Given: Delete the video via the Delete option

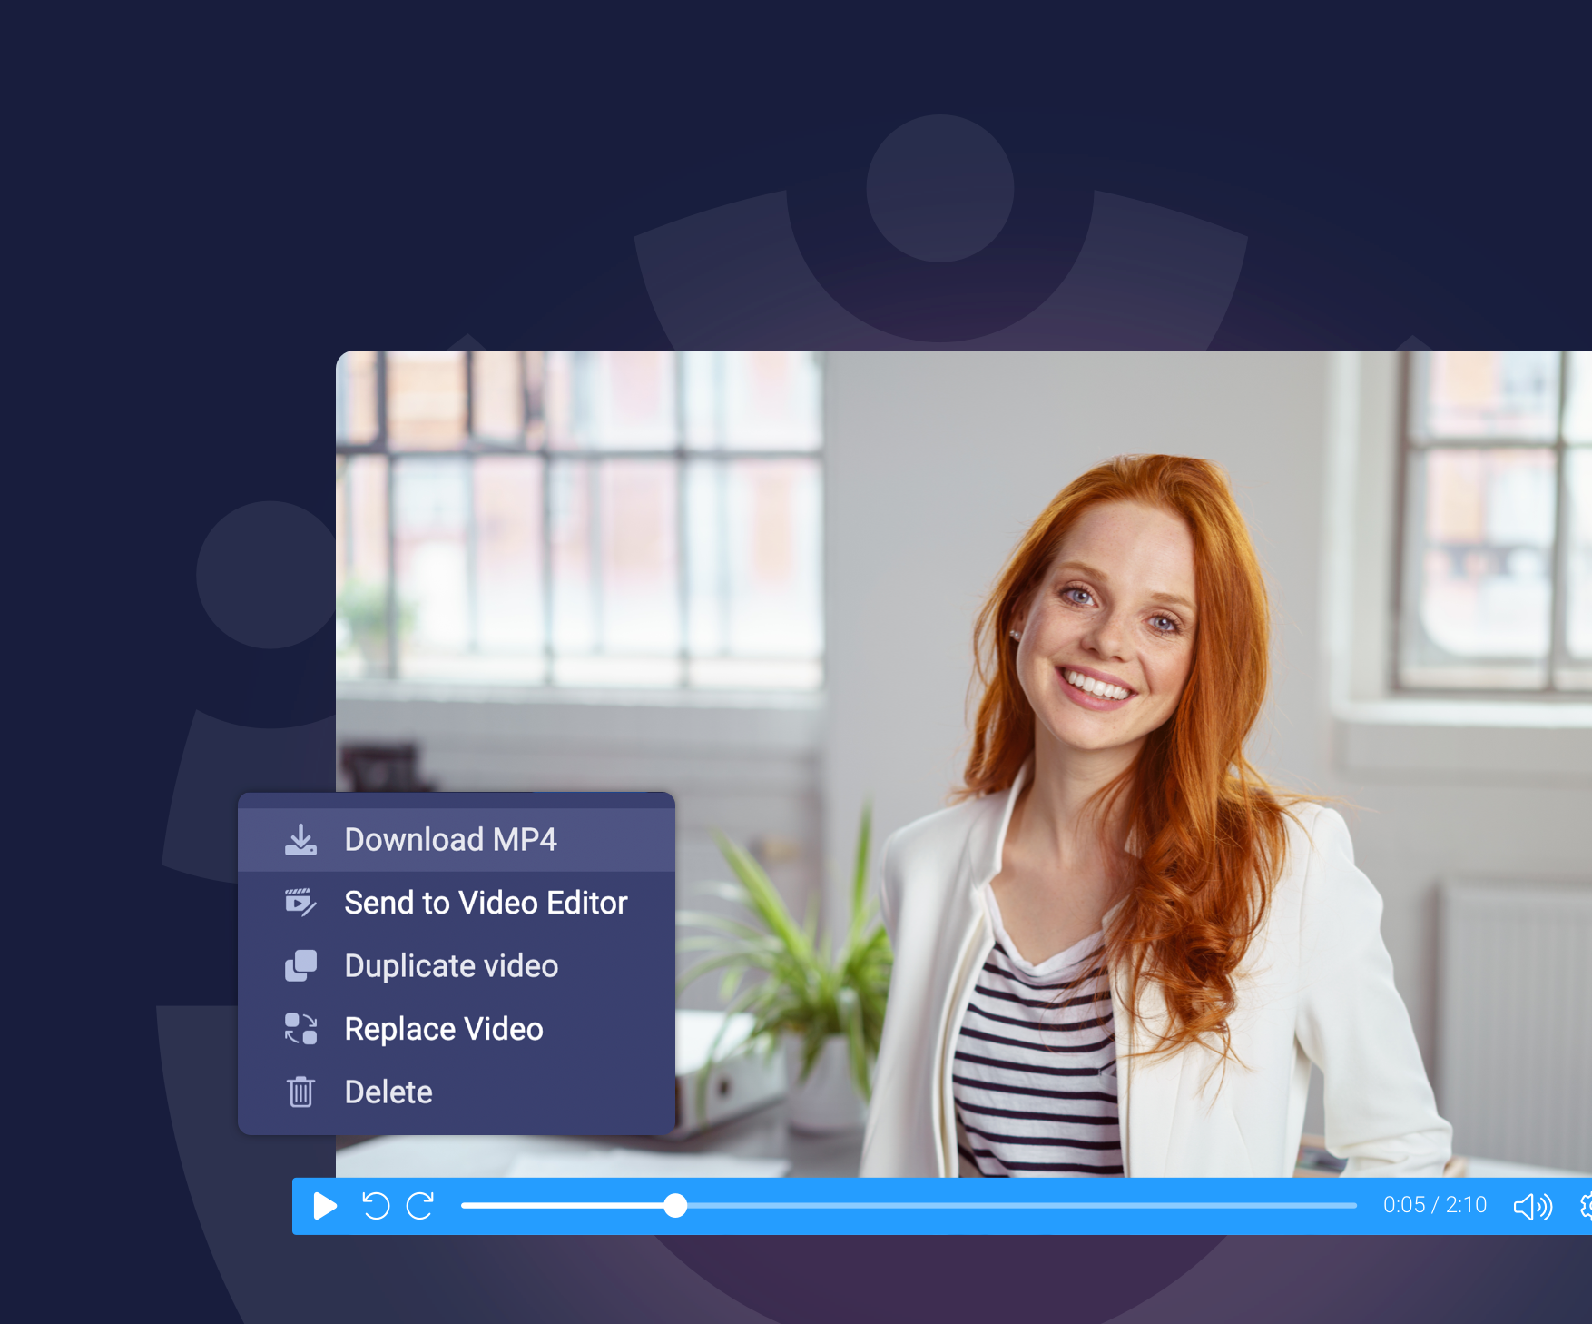Looking at the screenshot, I should tap(388, 1092).
